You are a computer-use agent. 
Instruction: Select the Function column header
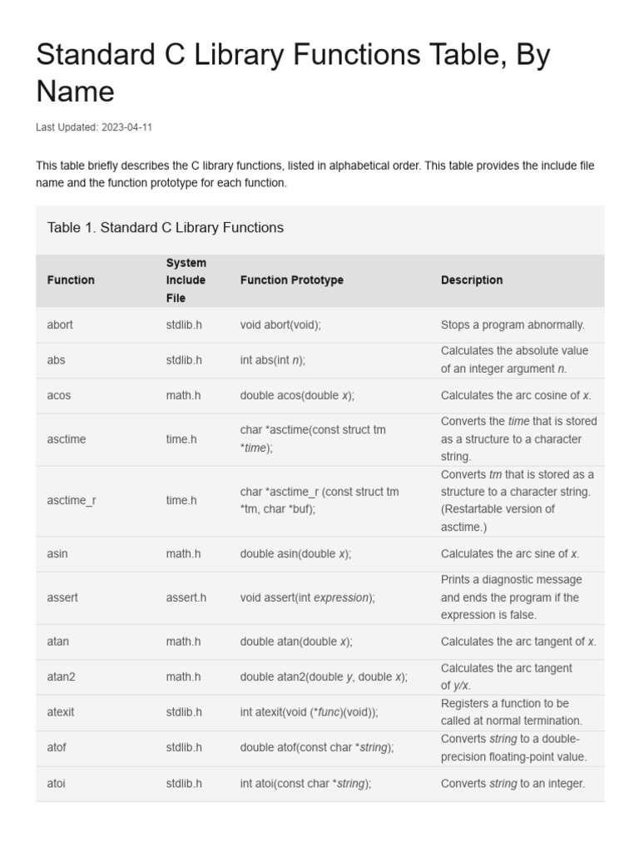(71, 280)
